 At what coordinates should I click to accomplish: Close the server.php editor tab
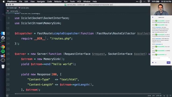pyautogui.click(x=20, y=11)
